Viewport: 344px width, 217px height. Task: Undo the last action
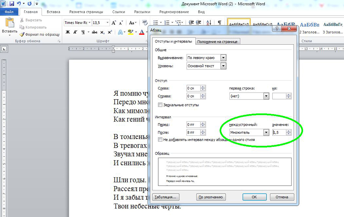click(19, 3)
